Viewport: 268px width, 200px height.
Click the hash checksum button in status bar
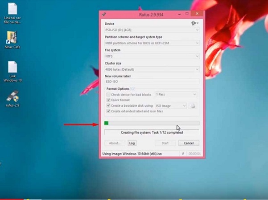click(183, 153)
